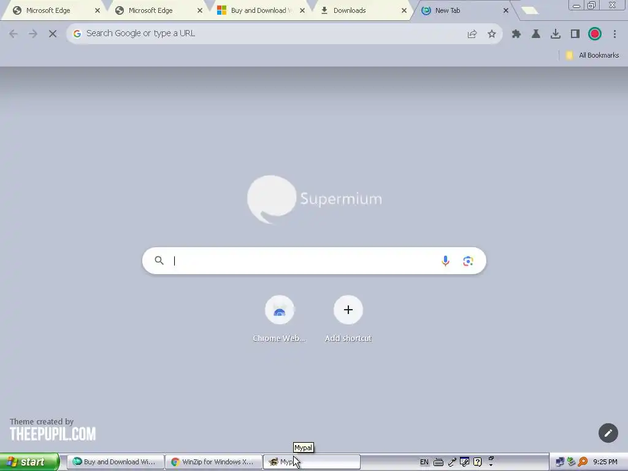The height and width of the screenshot is (471, 628).
Task: Close the New Tab tab
Action: pos(506,11)
